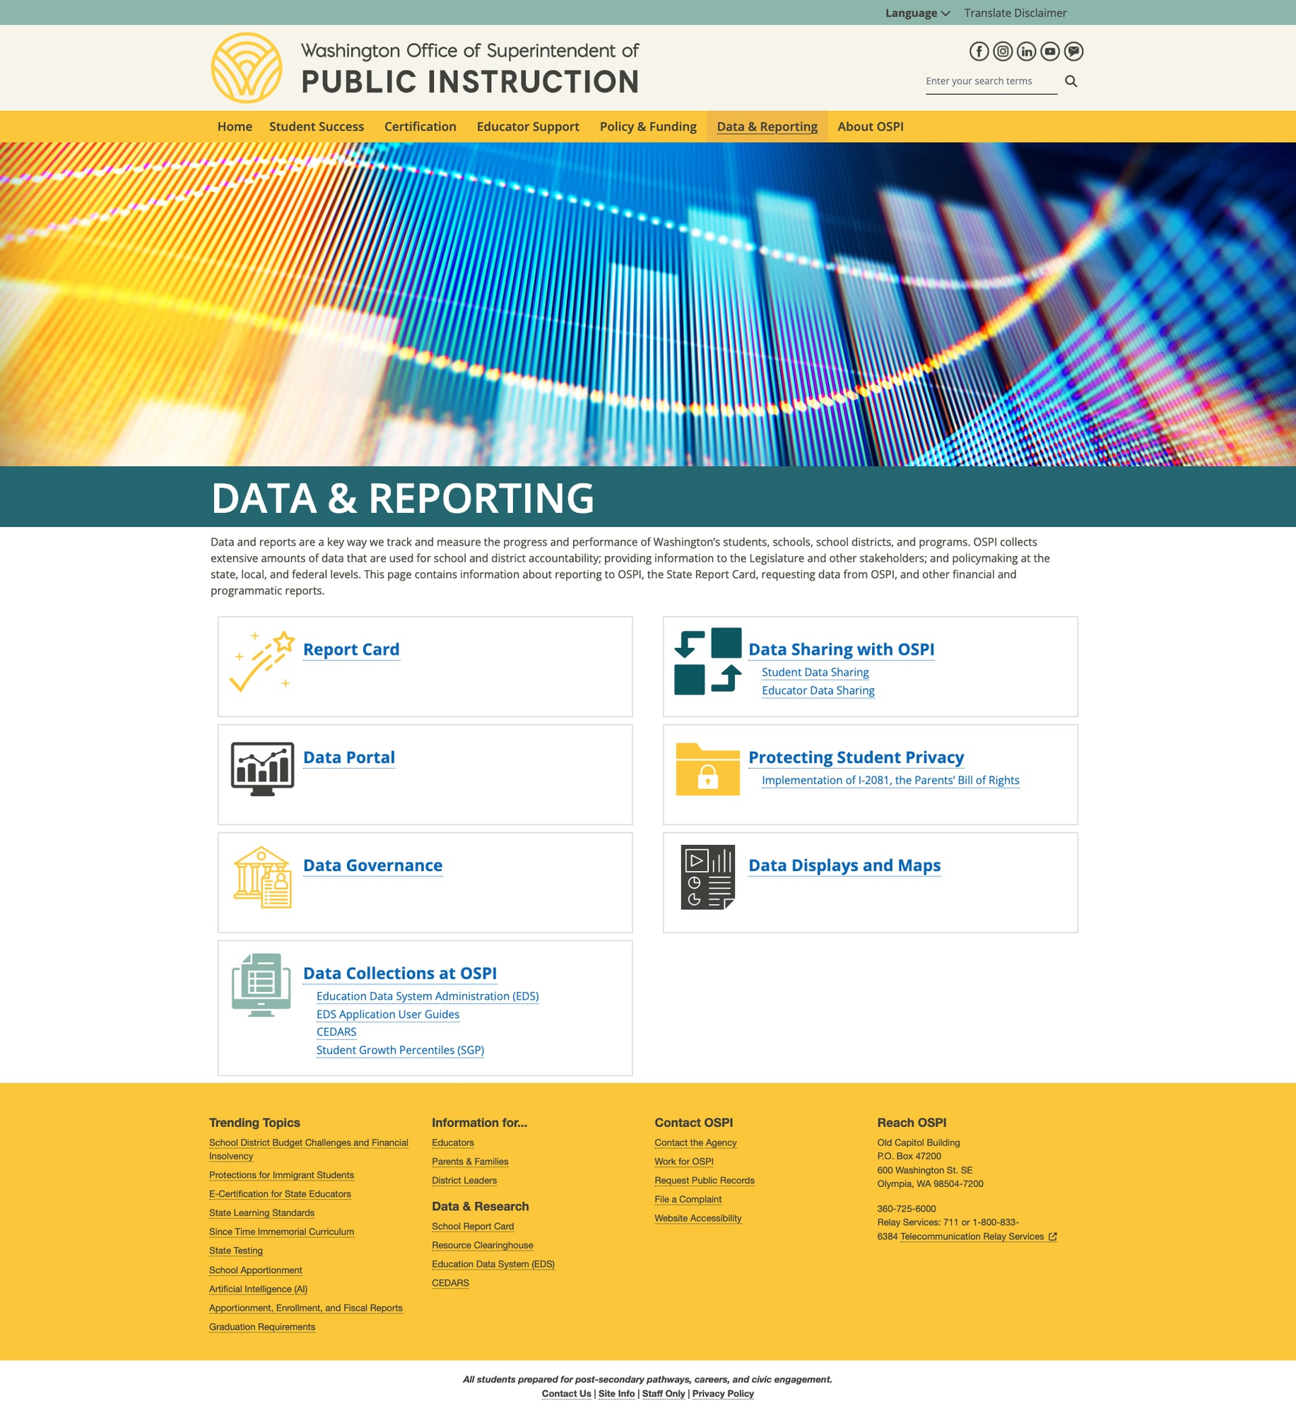Image resolution: width=1296 pixels, height=1413 pixels.
Task: Open Data Collections at OSPI link
Action: click(x=400, y=974)
